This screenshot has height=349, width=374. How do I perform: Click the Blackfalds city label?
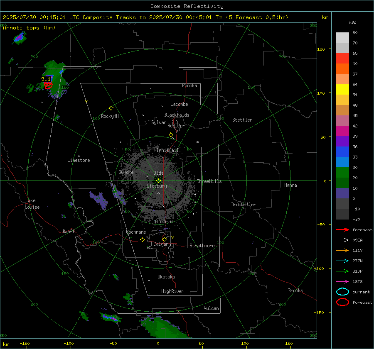177,115
